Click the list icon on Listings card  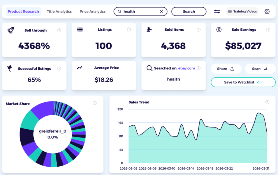[x=80, y=30]
